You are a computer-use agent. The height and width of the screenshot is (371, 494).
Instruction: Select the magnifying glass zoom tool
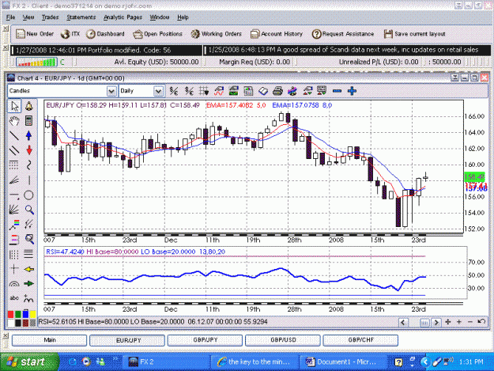coord(29,210)
